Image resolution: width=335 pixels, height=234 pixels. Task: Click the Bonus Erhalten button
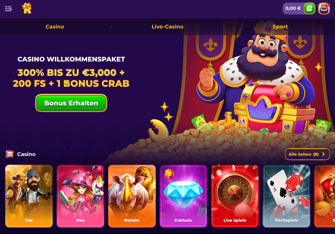71,103
